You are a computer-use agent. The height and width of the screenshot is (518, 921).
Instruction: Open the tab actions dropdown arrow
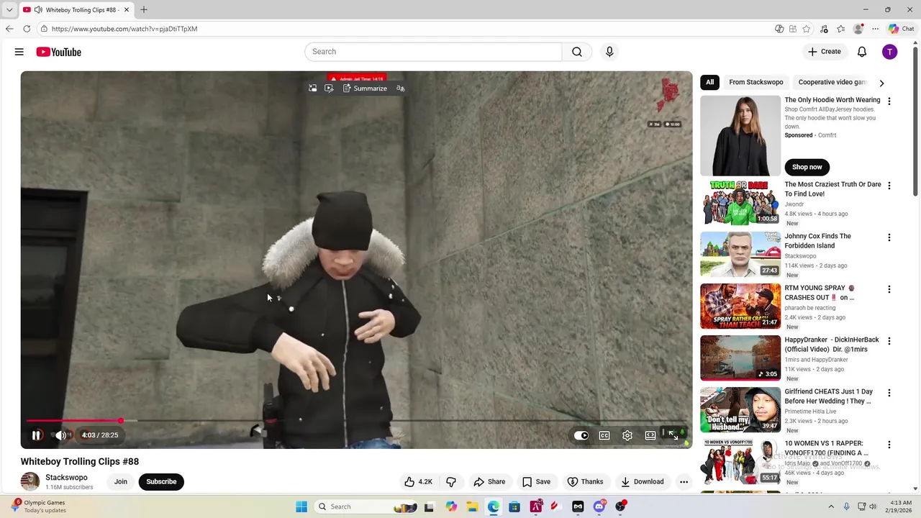(x=9, y=10)
